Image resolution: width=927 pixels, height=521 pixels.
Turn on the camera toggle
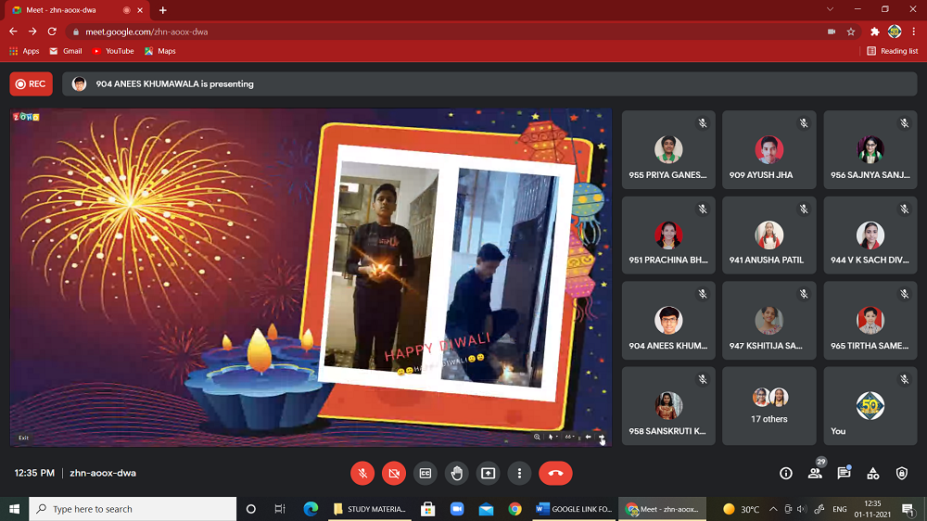coord(394,473)
